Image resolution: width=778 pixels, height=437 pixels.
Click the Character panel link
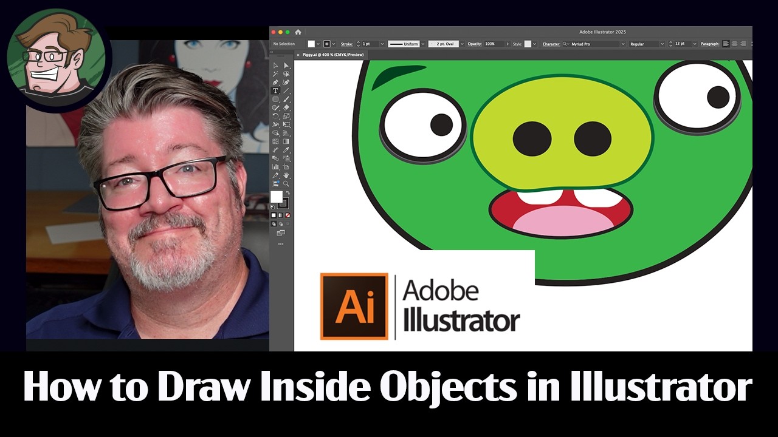[x=551, y=44]
